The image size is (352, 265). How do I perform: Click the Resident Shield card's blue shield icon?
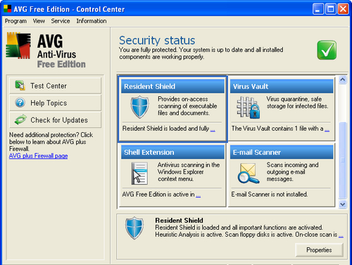140,107
